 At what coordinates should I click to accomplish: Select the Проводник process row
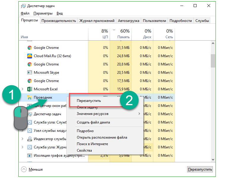click(x=43, y=97)
